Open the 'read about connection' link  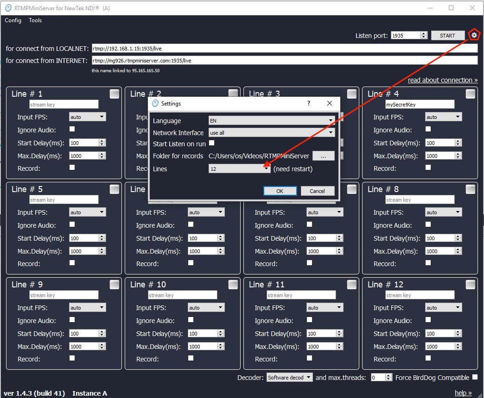click(443, 80)
